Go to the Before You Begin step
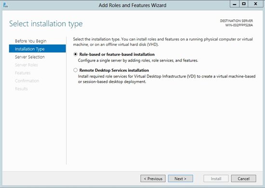 click(30, 41)
